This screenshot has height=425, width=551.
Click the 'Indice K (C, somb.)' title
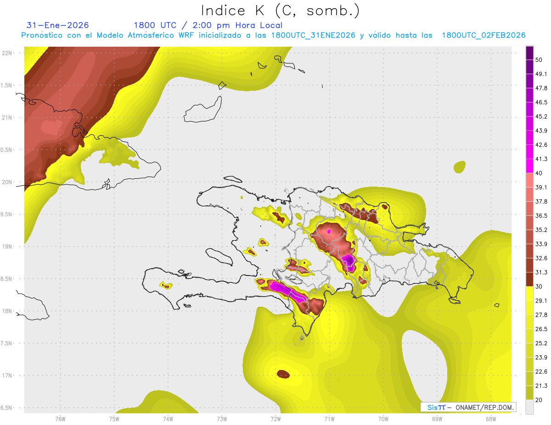coord(281,11)
